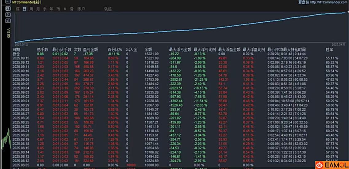Click win rate 47.62 %
The height and width of the screenshot is (169, 349).
332,79
